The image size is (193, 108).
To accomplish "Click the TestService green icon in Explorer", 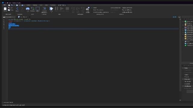I will coord(185,45).
